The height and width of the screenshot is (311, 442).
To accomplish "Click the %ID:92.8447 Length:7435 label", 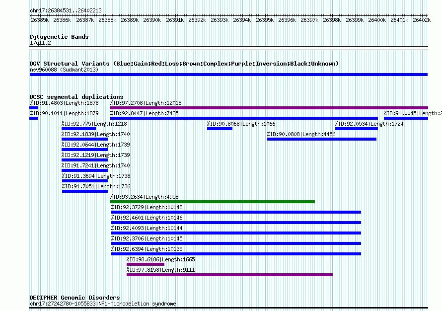I will [145, 113].
